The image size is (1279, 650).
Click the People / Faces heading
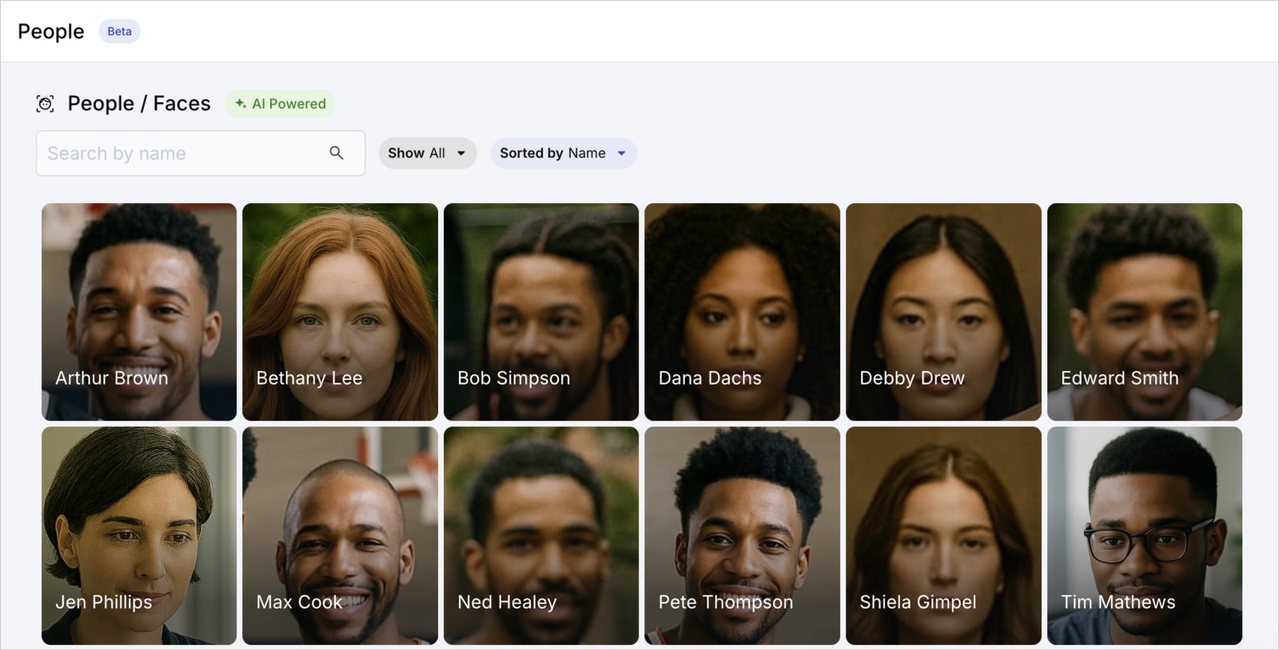[139, 104]
